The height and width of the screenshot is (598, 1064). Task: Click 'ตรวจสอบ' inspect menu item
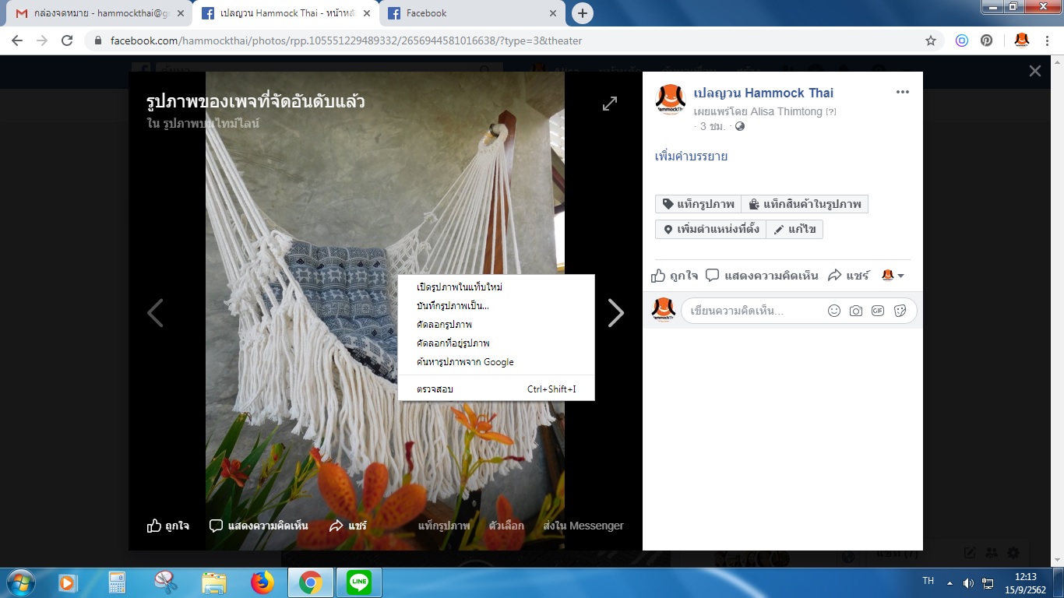point(496,389)
